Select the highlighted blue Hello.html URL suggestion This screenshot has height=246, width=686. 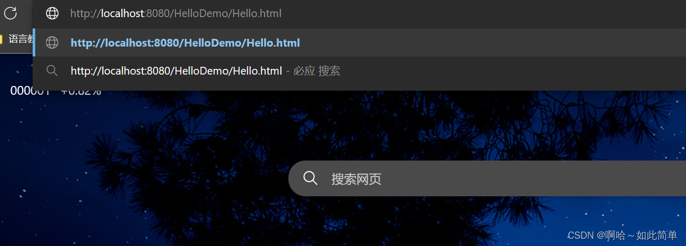click(x=359, y=42)
